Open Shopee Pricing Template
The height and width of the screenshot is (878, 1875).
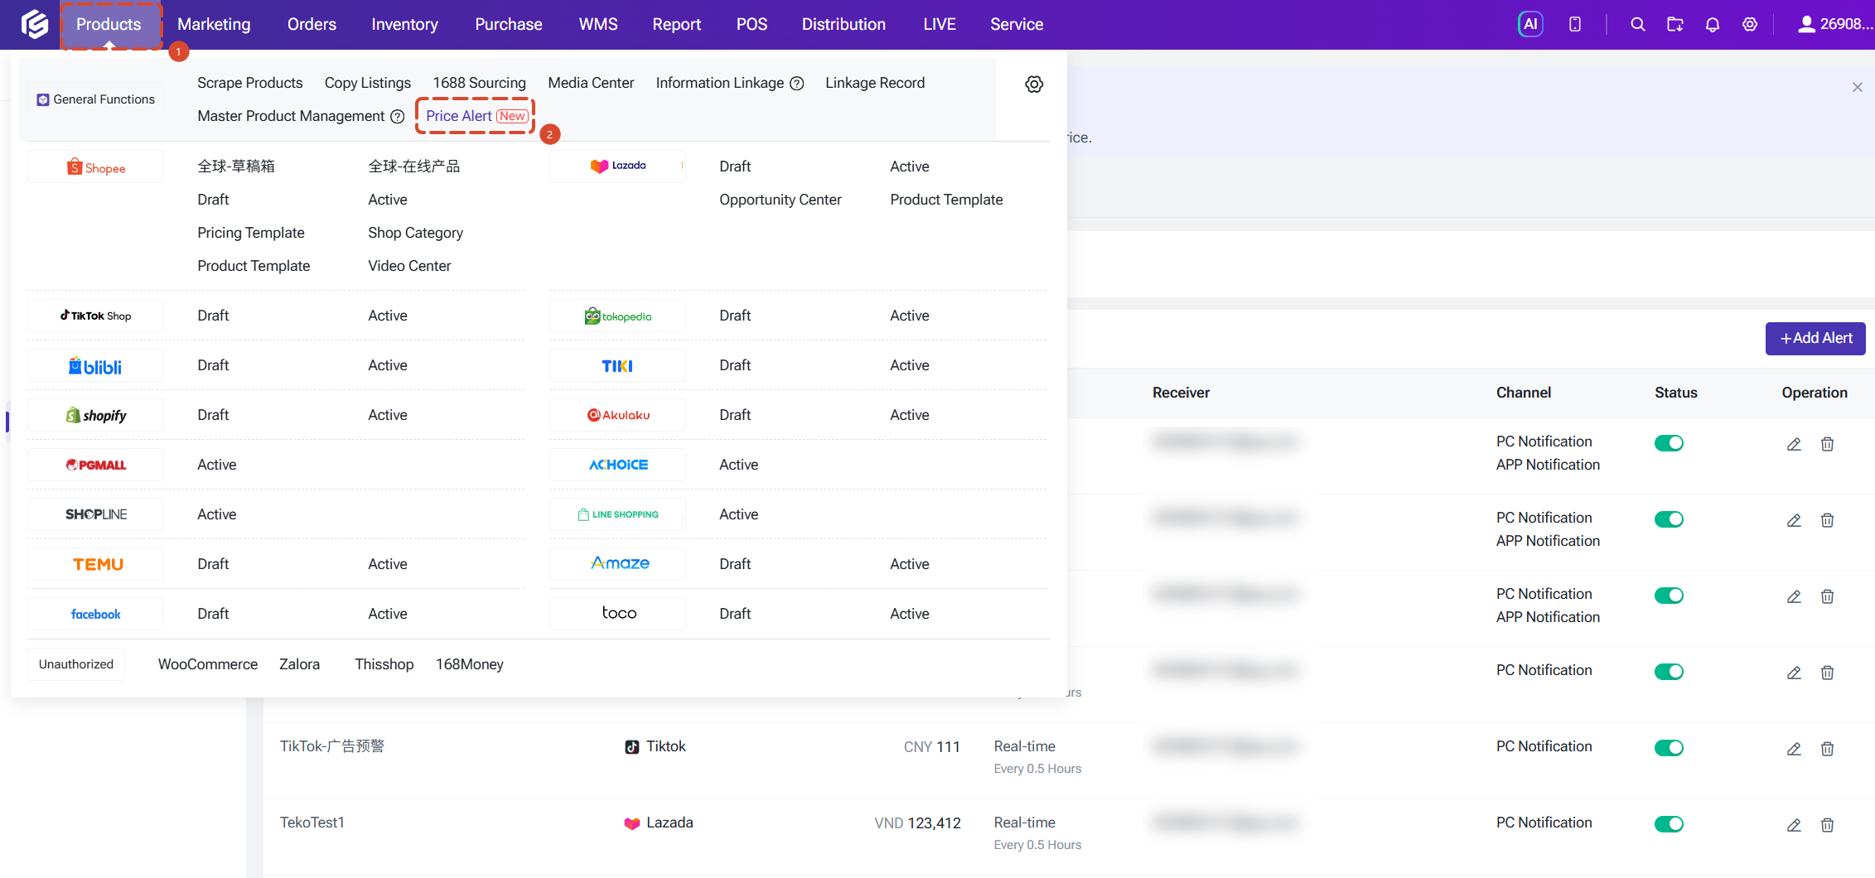tap(250, 233)
